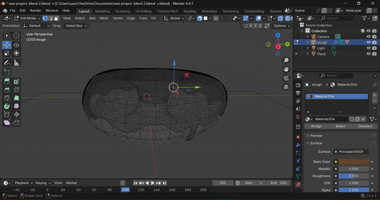Image resolution: width=380 pixels, height=200 pixels.
Task: Open the Edit Mode dropdown
Action: pos(27,18)
